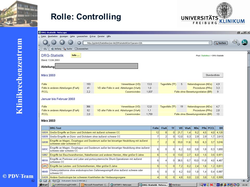Open the circled G09Z DRG link
The image size is (250, 187).
(45, 166)
